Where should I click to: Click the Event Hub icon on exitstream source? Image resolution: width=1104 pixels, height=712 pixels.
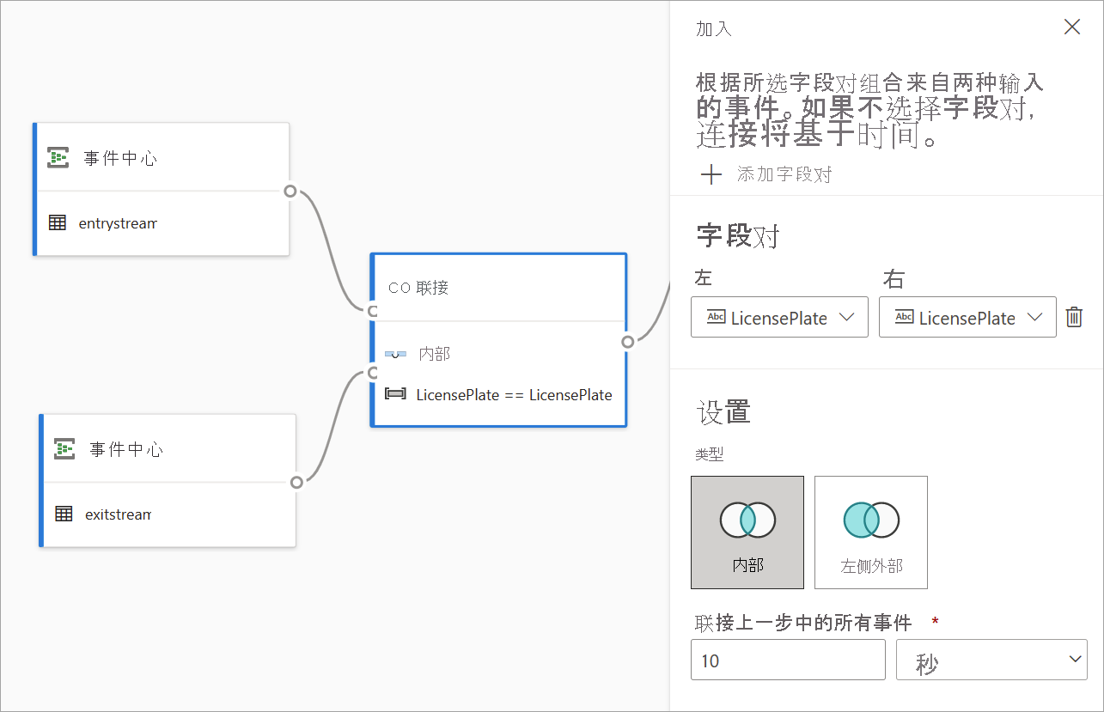(x=64, y=448)
